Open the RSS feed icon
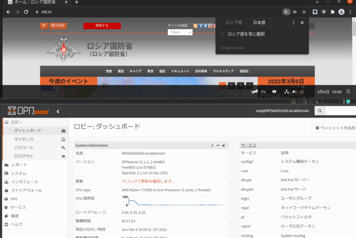356x238 pixels. (x=195, y=26)
